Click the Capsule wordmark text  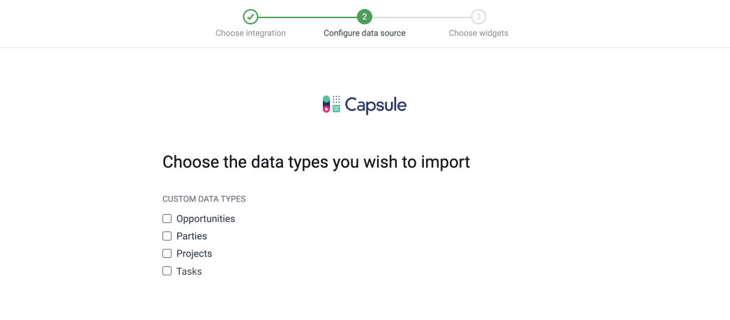tap(376, 105)
